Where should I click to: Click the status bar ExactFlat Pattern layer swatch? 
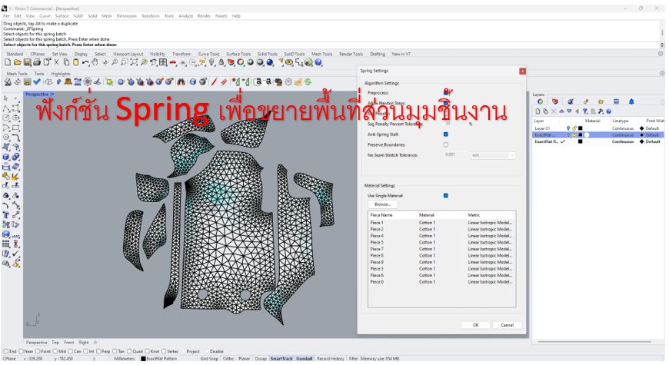(143, 359)
